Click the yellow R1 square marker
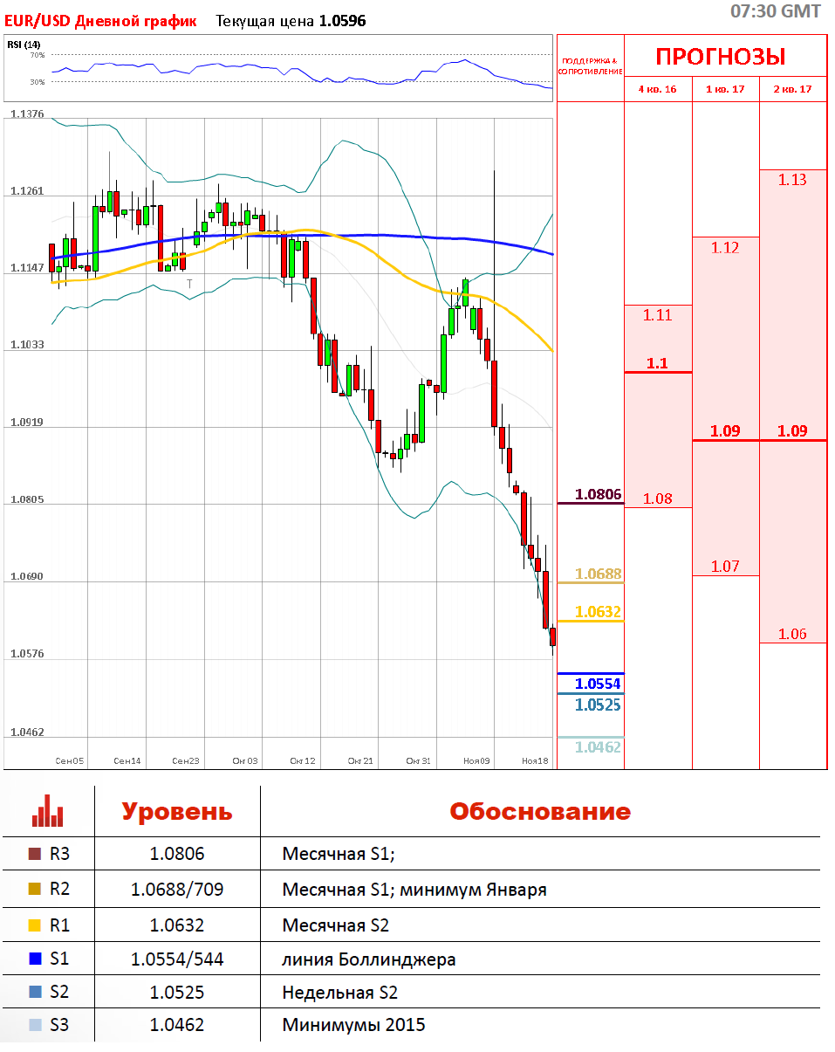Image resolution: width=835 pixels, height=1052 pixels. 35,925
